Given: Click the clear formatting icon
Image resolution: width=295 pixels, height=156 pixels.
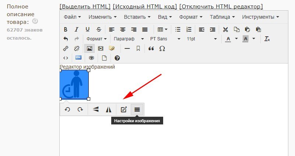Looking at the screenshot, I should [267, 39].
